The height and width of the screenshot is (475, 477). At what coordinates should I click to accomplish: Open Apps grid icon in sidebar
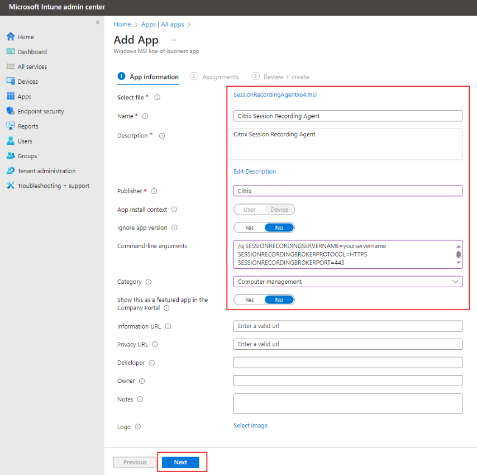pyautogui.click(x=11, y=96)
